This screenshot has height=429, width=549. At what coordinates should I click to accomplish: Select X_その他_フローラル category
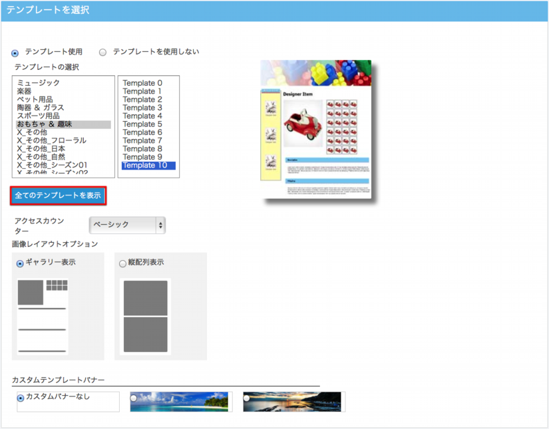pos(52,140)
